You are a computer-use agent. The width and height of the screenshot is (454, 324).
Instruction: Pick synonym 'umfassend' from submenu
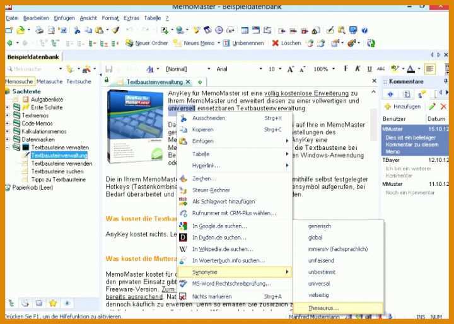339,260
